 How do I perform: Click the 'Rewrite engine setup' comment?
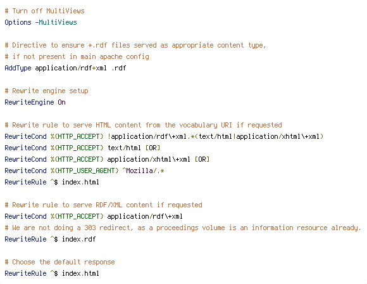pos(46,91)
